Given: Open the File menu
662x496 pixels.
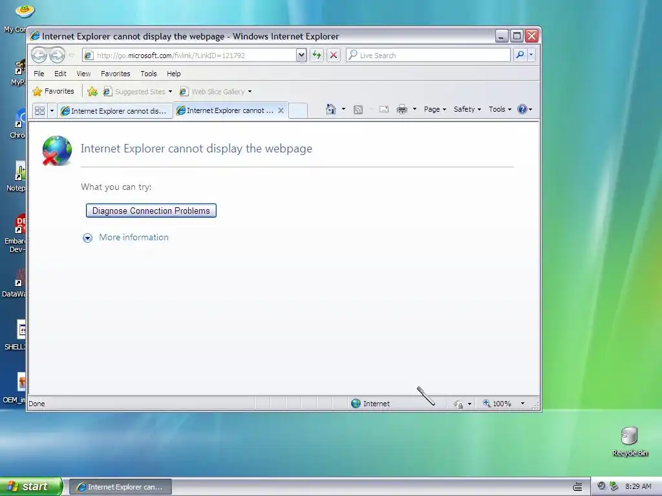Looking at the screenshot, I should 39,74.
